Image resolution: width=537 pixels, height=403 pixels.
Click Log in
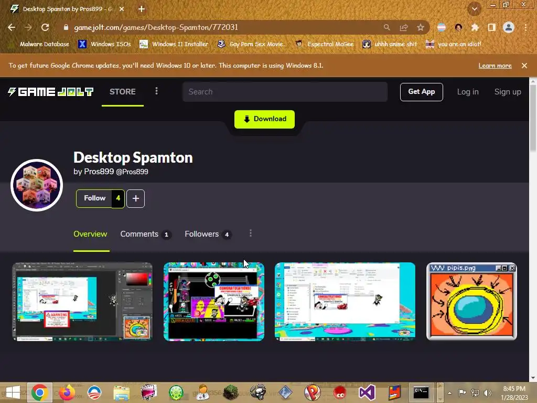pyautogui.click(x=468, y=92)
